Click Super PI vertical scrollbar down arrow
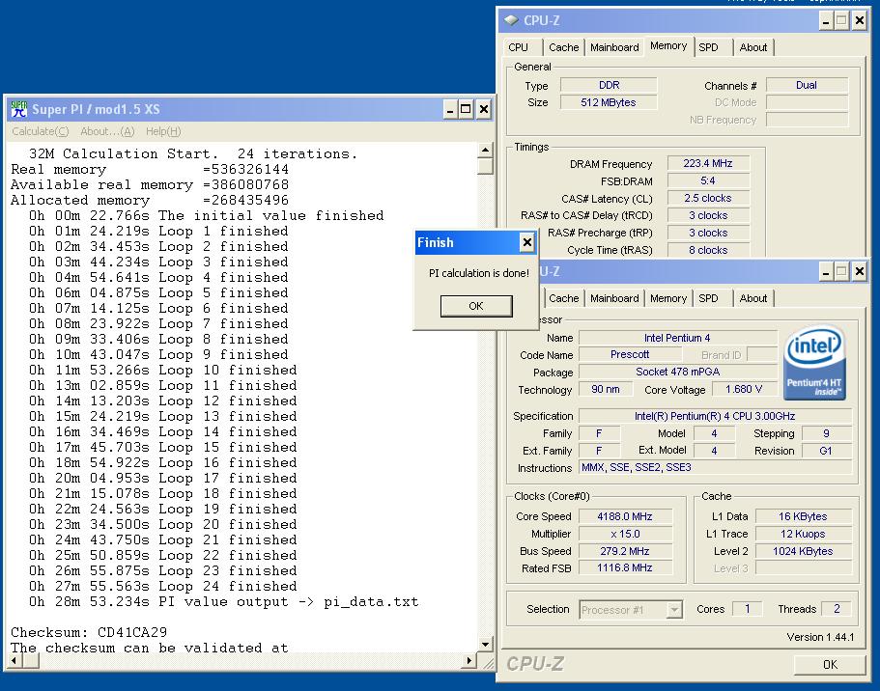The height and width of the screenshot is (691, 880). [x=485, y=645]
